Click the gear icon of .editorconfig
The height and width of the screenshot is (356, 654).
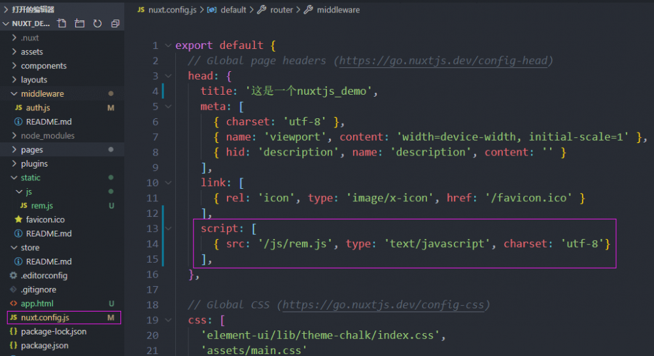click(13, 275)
